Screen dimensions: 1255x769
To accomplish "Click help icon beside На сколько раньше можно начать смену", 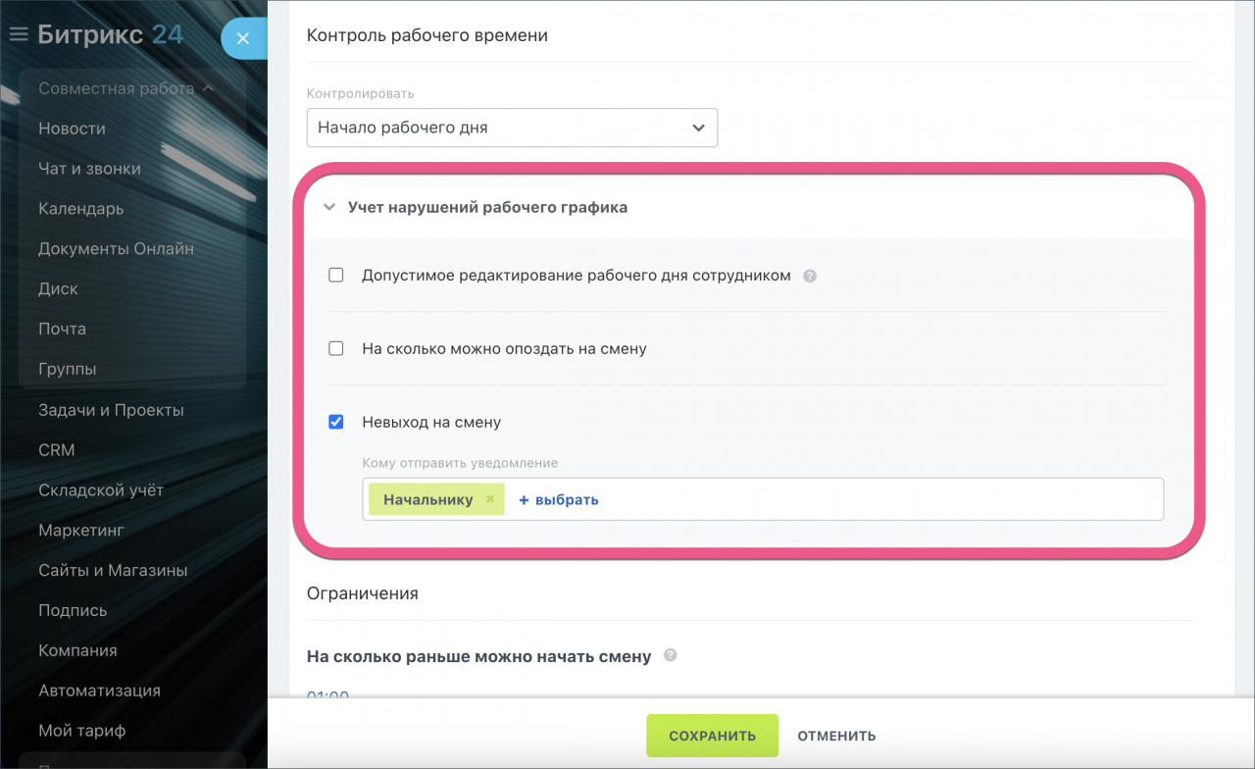I will pyautogui.click(x=671, y=655).
